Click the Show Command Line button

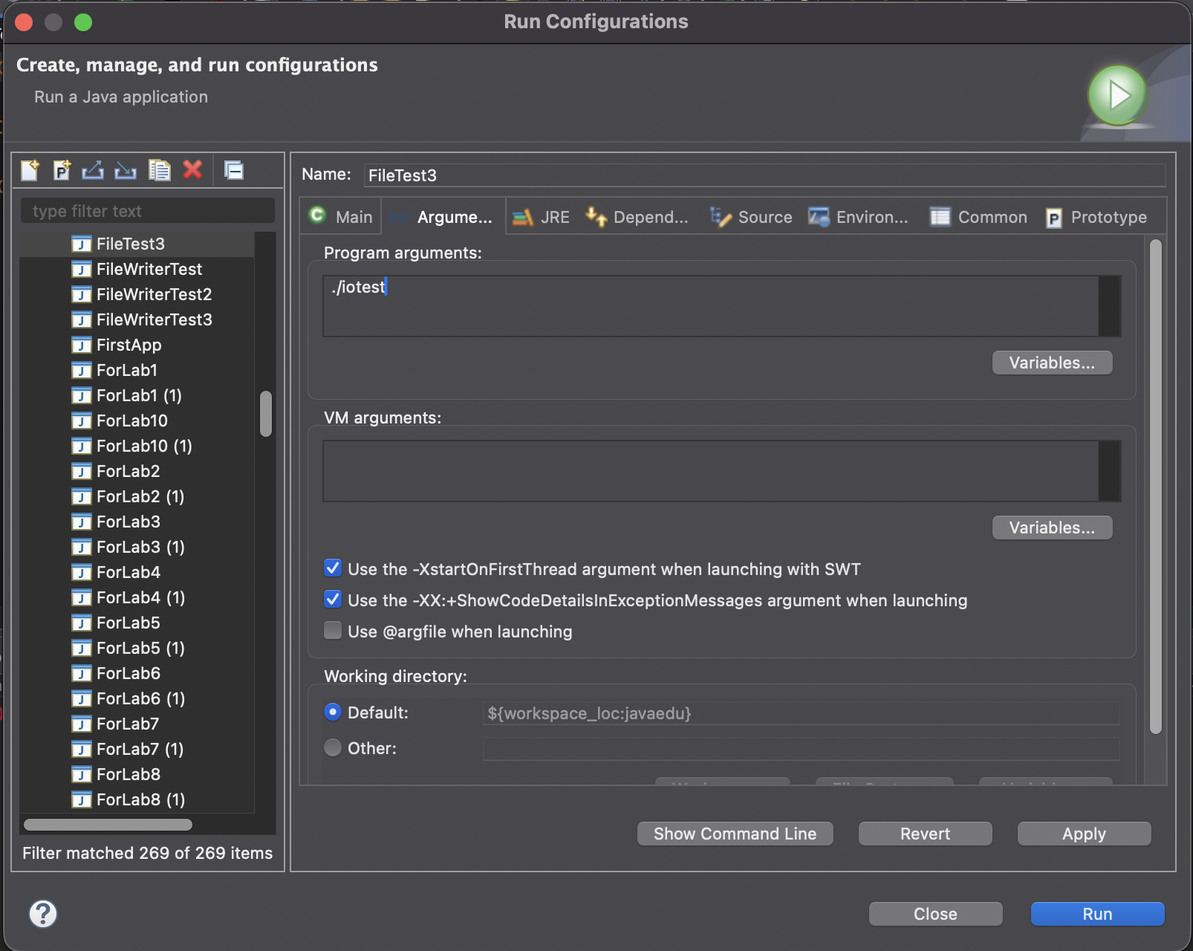tap(735, 834)
